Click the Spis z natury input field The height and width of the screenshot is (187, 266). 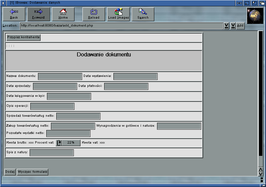click(52, 153)
